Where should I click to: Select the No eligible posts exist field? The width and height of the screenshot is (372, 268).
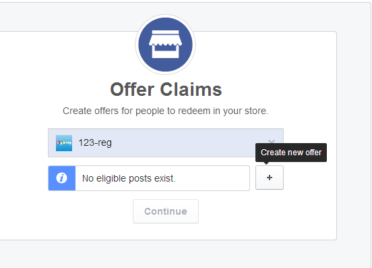(149, 178)
